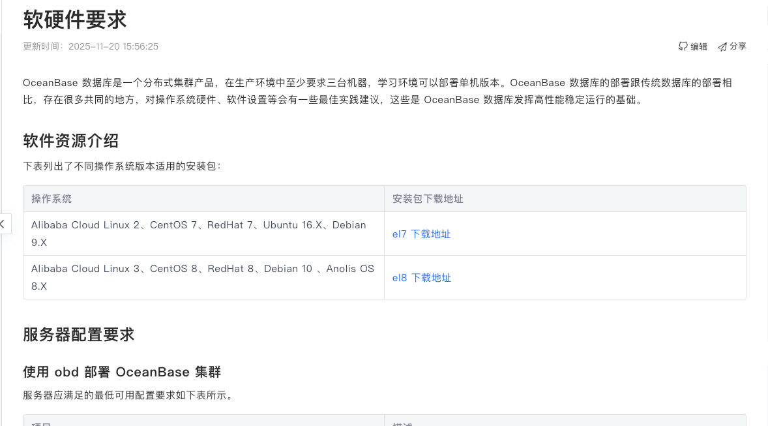The width and height of the screenshot is (768, 426).
Task: Jump to the 软件资源介绍 heading
Action: coord(70,140)
